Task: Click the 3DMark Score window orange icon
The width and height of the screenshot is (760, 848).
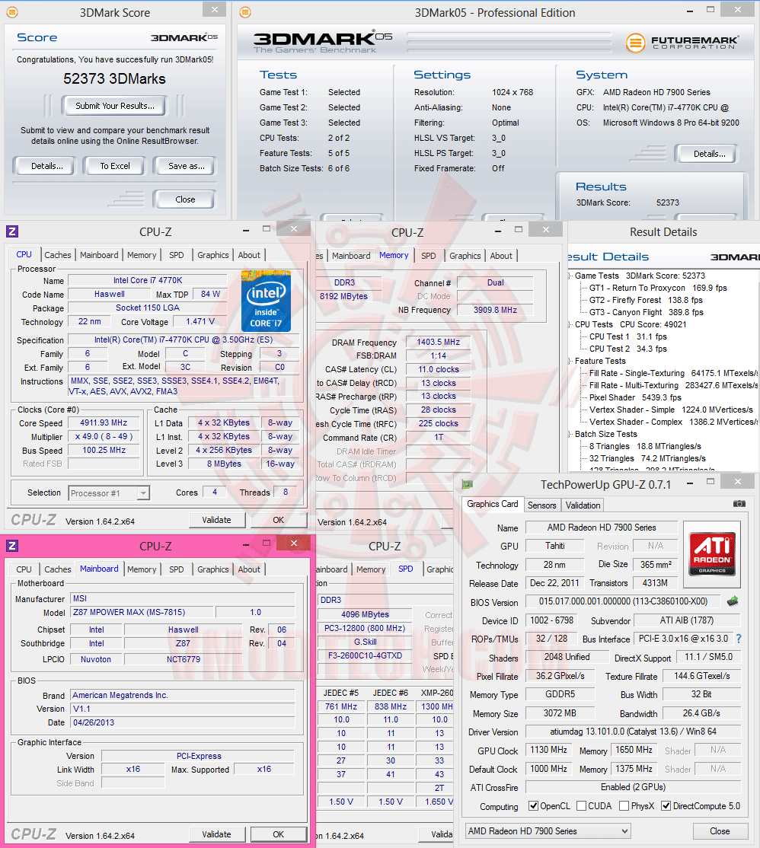Action: [x=12, y=12]
